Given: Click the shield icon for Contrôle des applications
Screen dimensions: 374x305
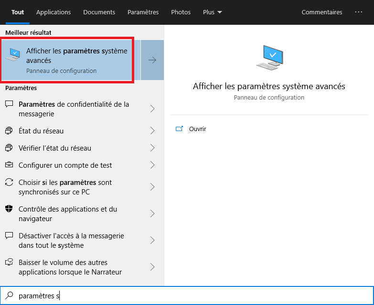Looking at the screenshot, I should coord(9,209).
